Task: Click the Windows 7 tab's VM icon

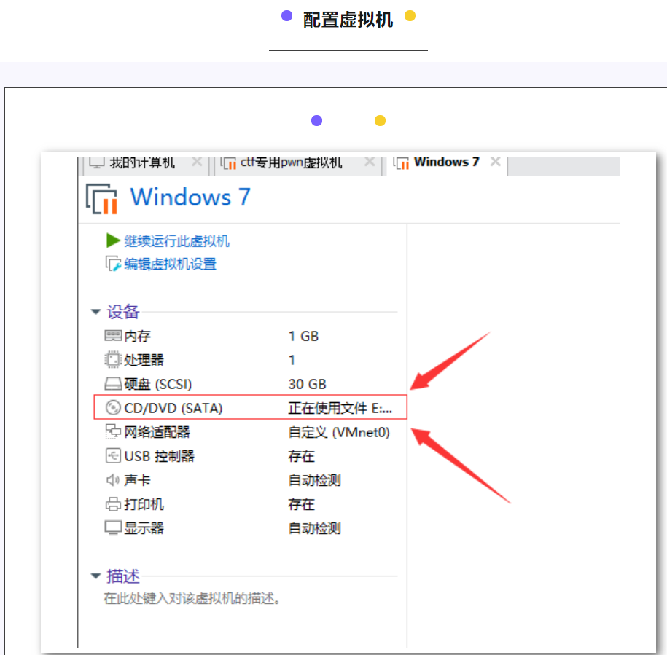Action: (x=401, y=162)
